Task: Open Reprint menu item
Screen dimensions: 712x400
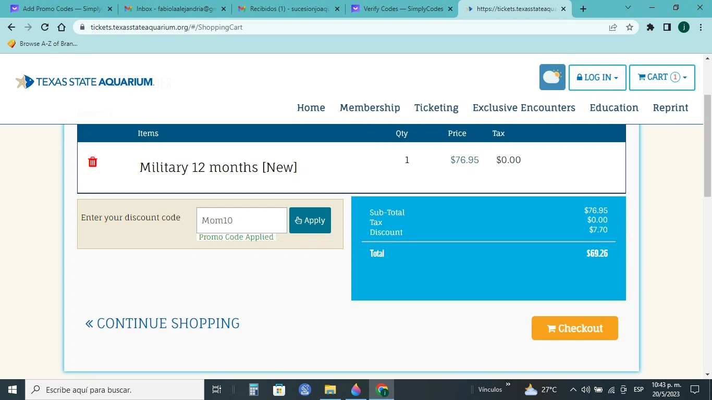Action: pyautogui.click(x=671, y=108)
